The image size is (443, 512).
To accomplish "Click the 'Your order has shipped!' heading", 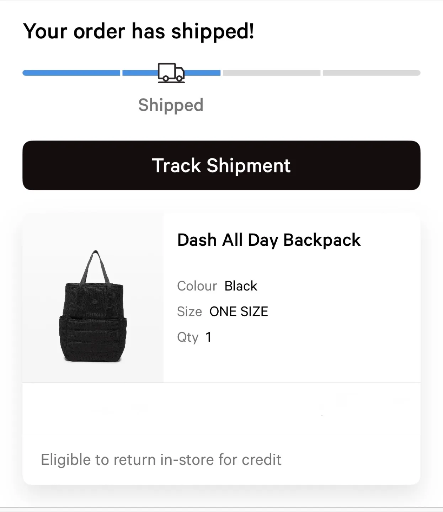I will pyautogui.click(x=139, y=31).
